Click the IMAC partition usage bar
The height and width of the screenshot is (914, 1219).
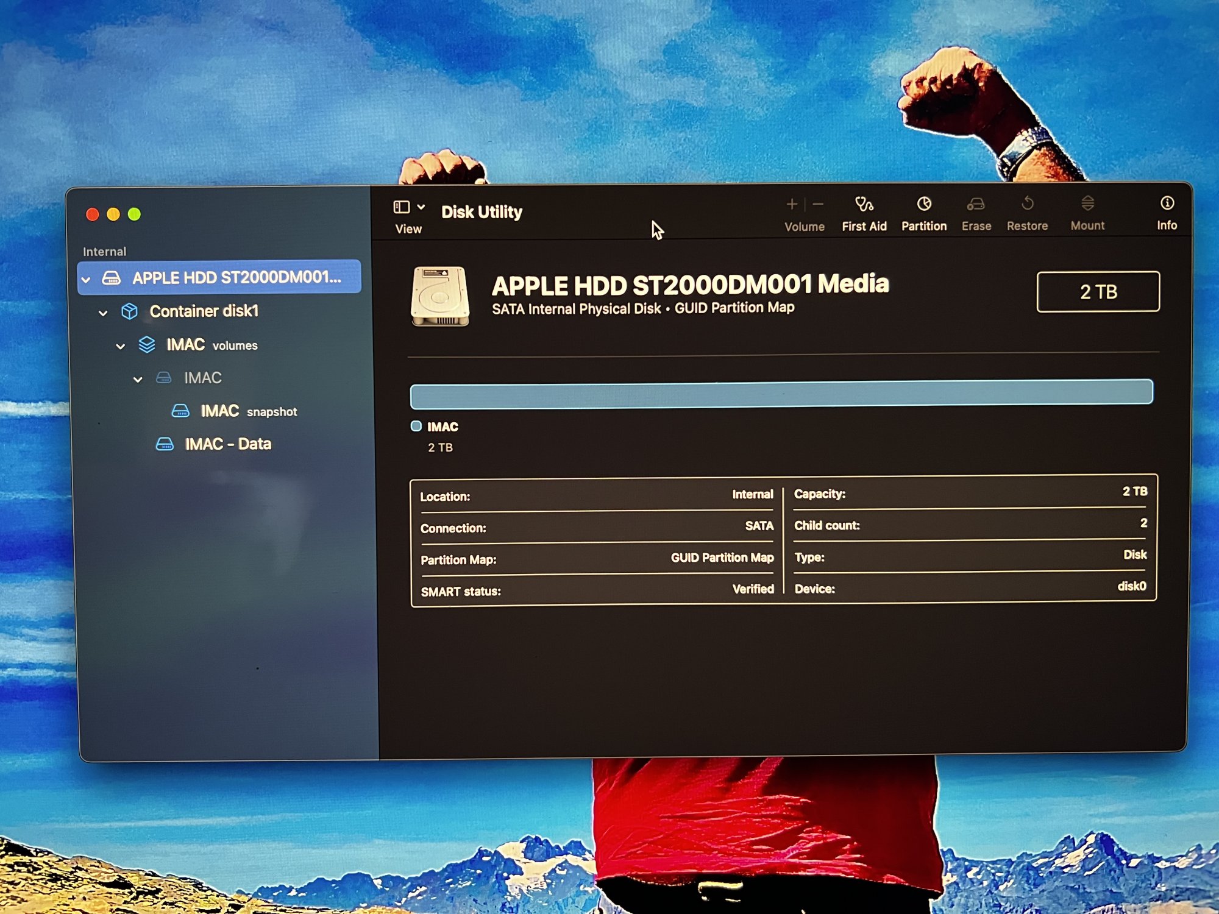click(781, 394)
